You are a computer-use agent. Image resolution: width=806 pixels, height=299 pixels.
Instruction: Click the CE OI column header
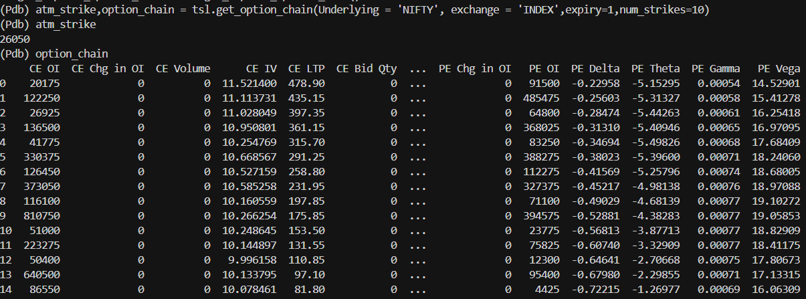[x=45, y=68]
